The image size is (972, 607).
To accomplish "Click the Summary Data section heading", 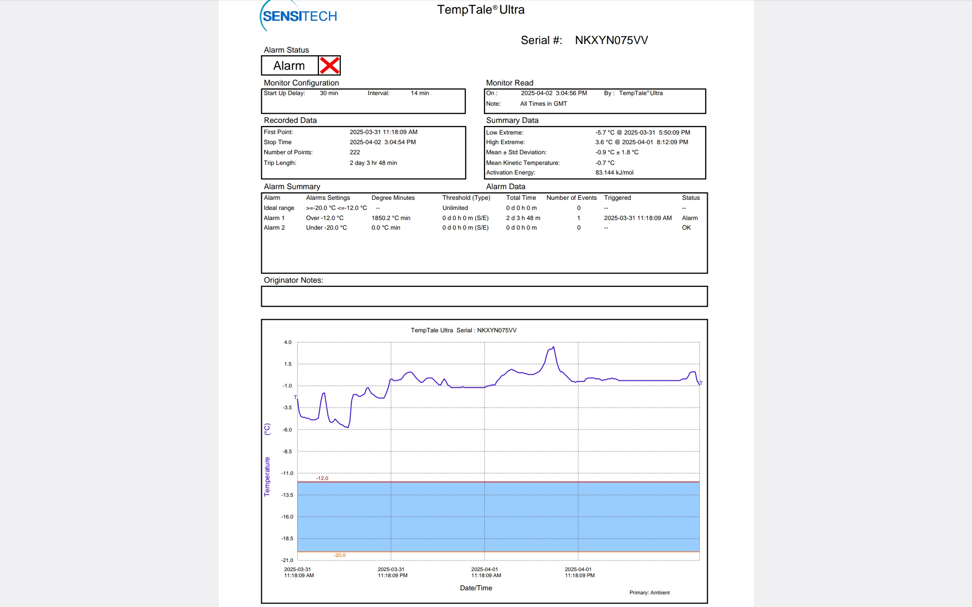I will tap(512, 120).
